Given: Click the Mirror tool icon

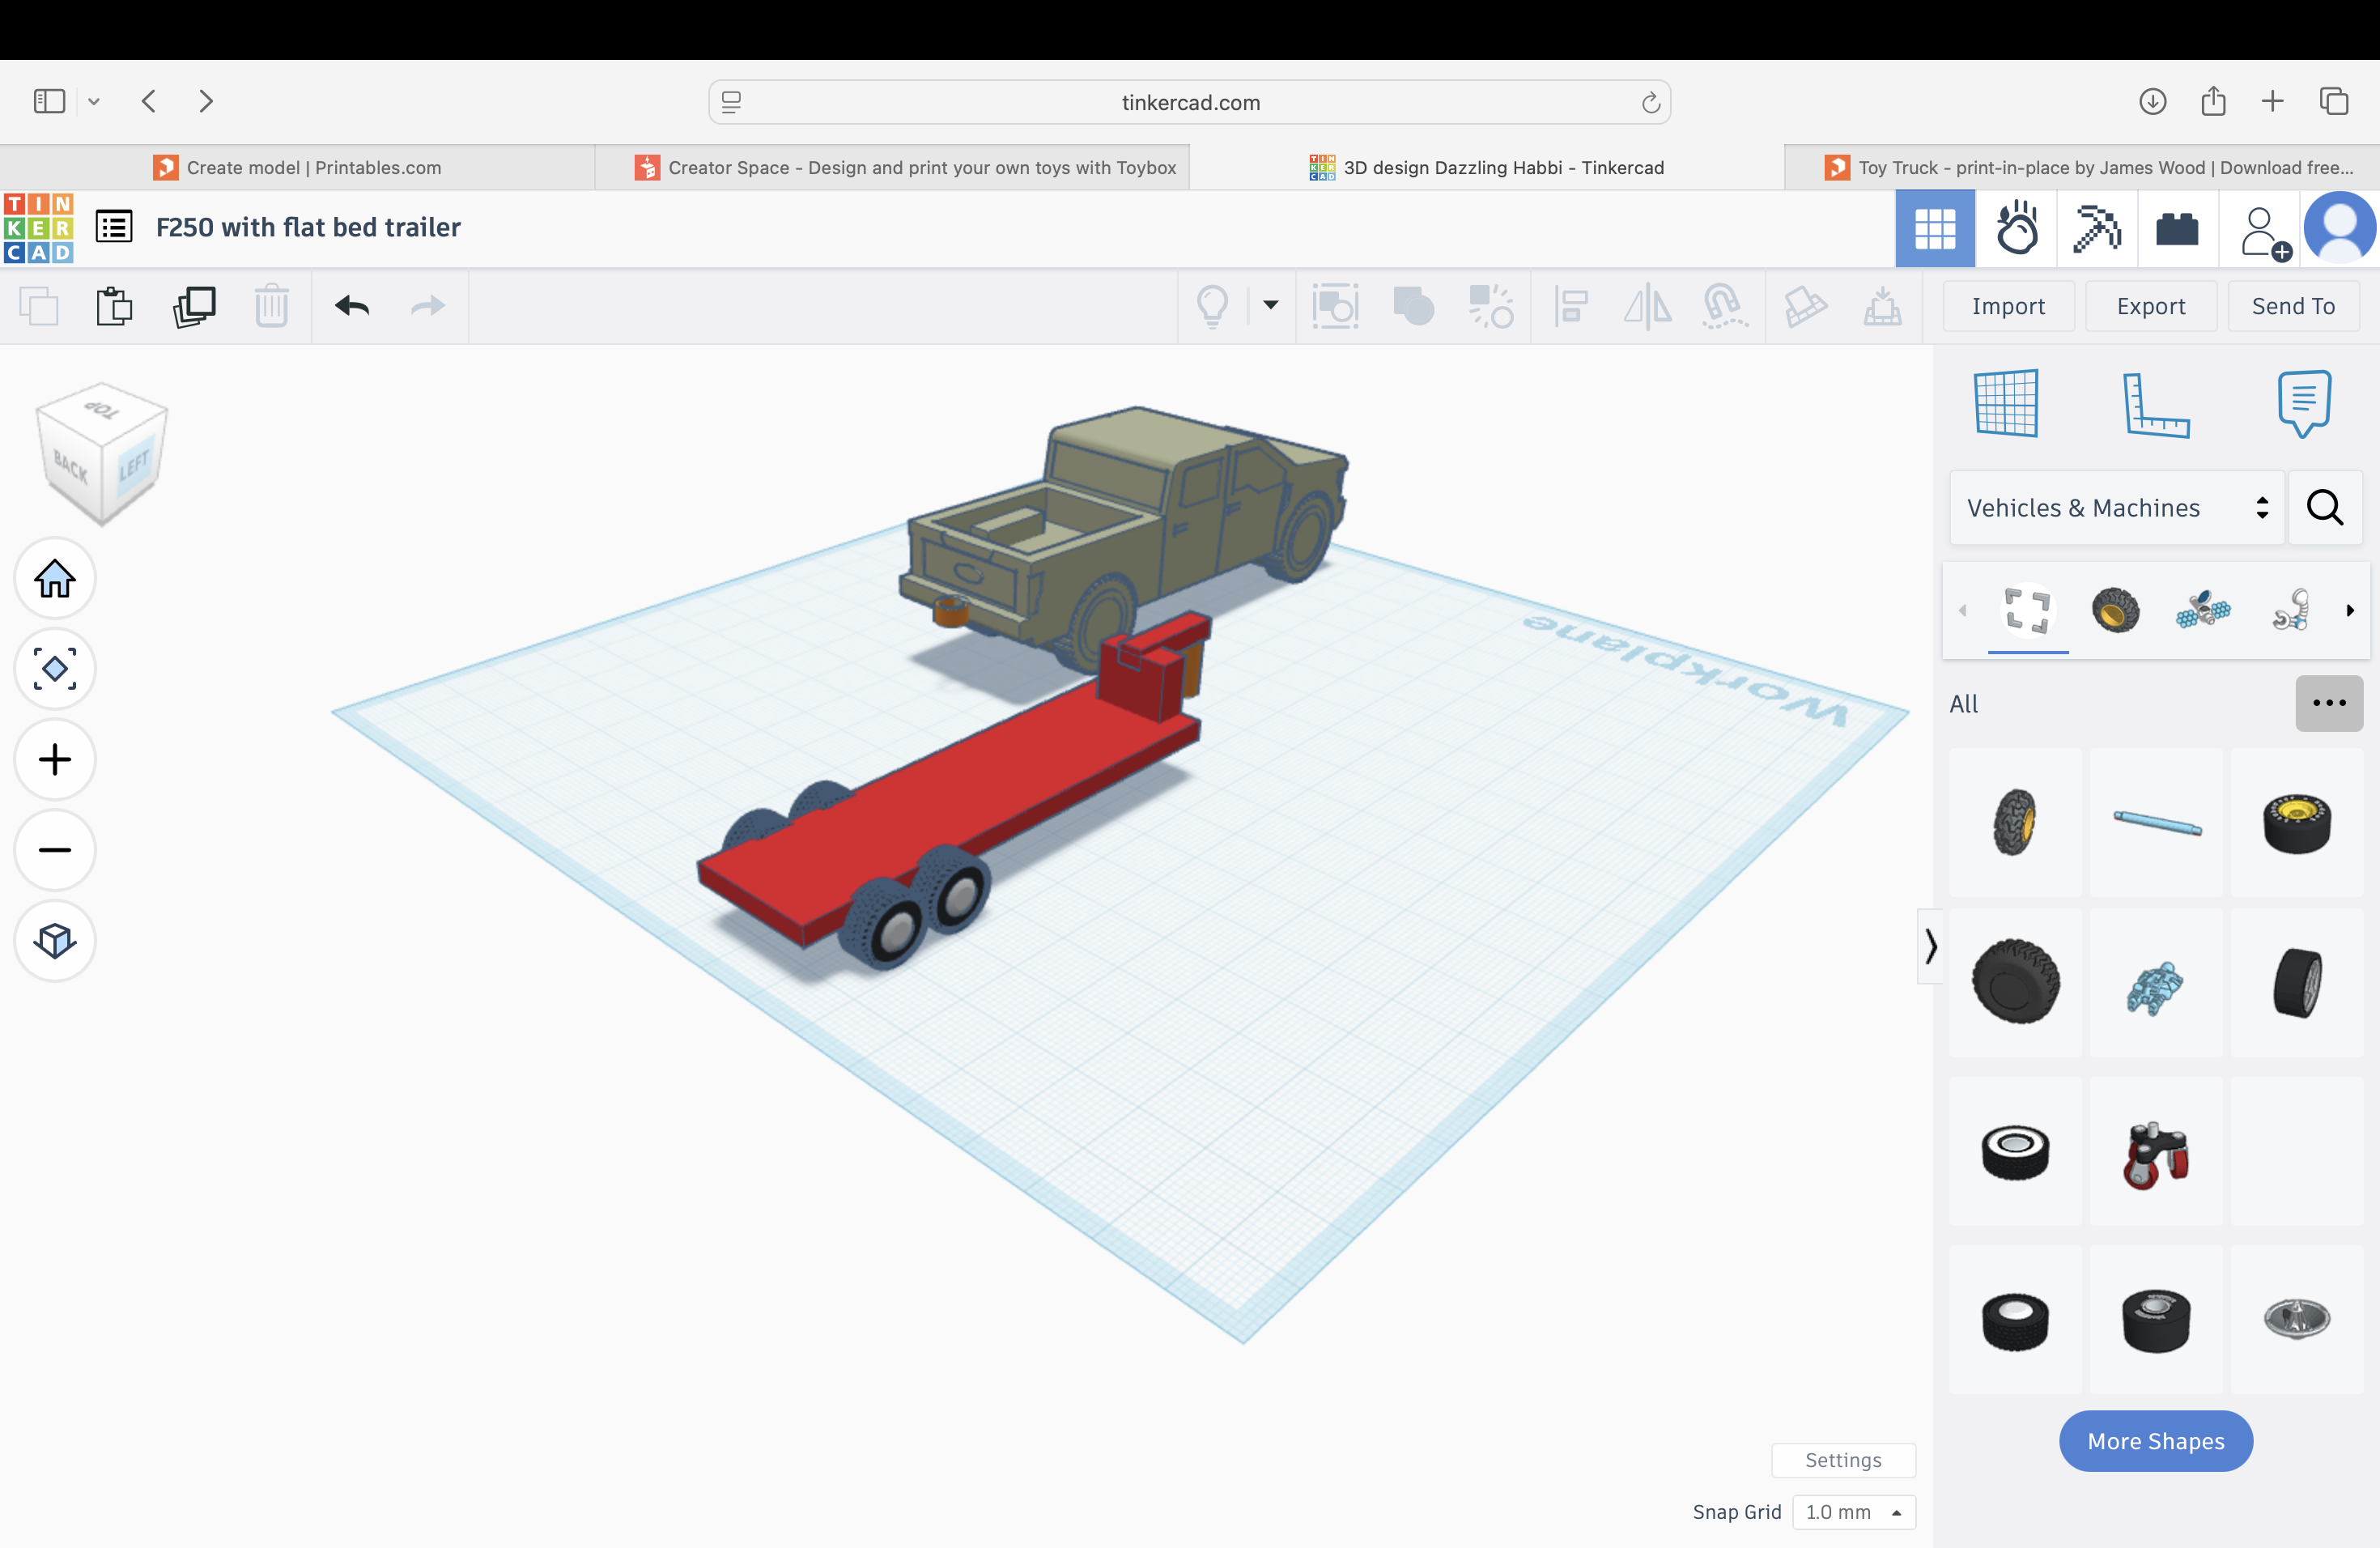Looking at the screenshot, I should coord(1647,306).
